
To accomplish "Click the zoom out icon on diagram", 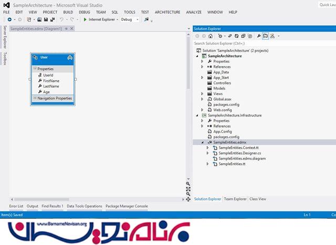I will pyautogui.click(x=188, y=194).
